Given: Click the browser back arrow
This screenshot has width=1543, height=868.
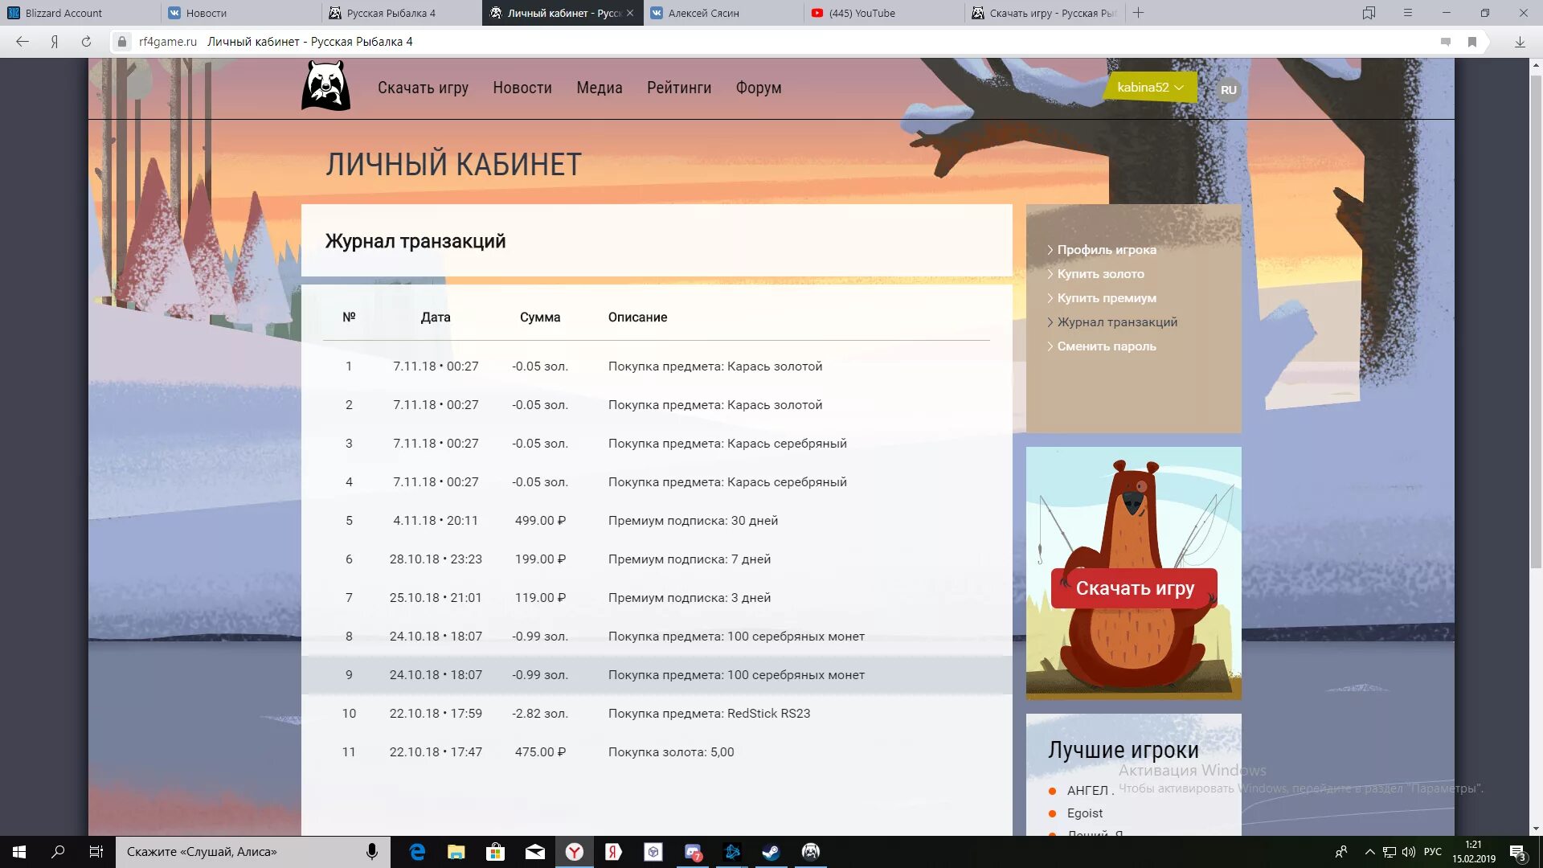Looking at the screenshot, I should tap(23, 42).
